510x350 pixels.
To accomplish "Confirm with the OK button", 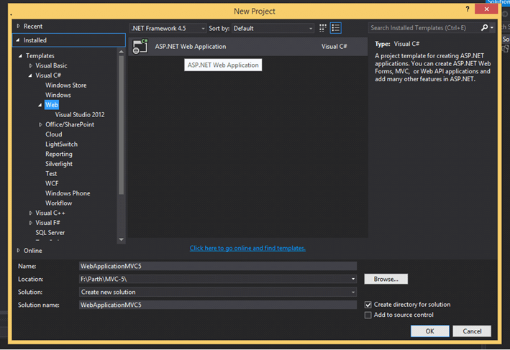I will tap(429, 331).
